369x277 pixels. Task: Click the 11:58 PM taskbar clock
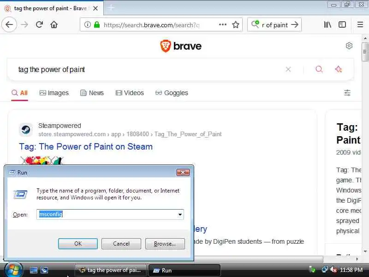[351, 270]
